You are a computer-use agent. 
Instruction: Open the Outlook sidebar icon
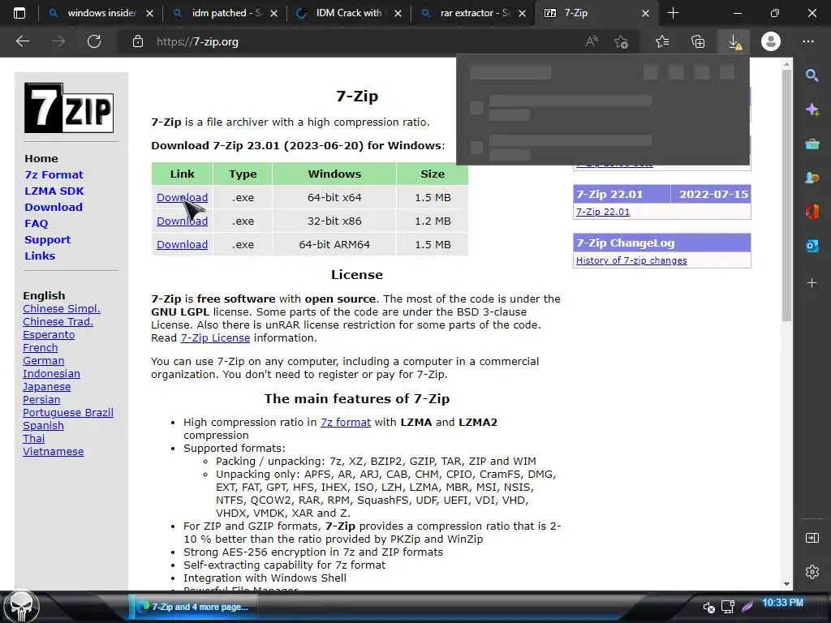tap(812, 246)
